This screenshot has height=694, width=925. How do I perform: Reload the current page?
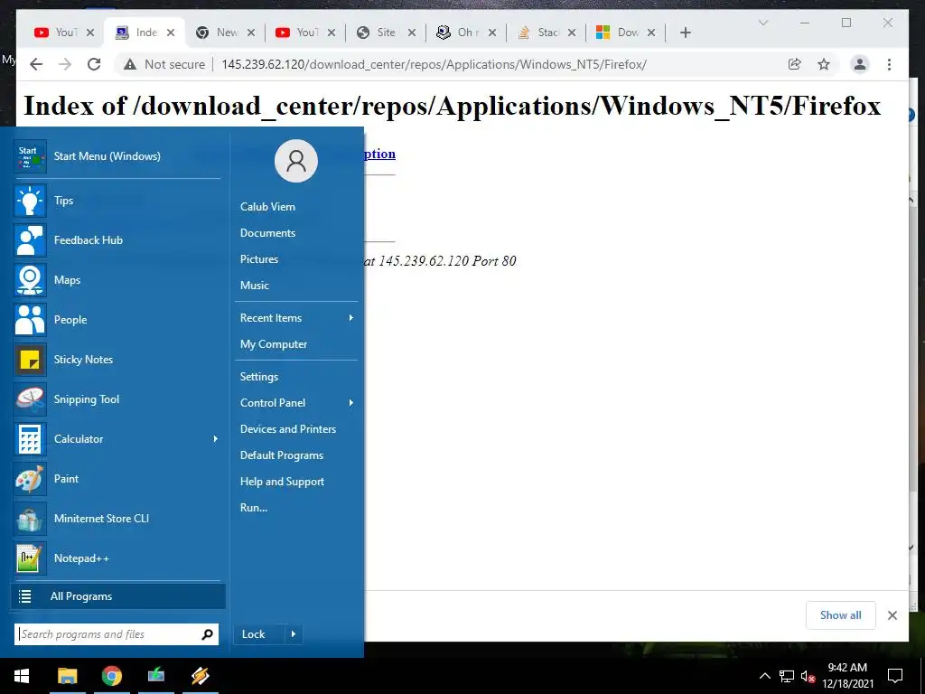(x=94, y=64)
